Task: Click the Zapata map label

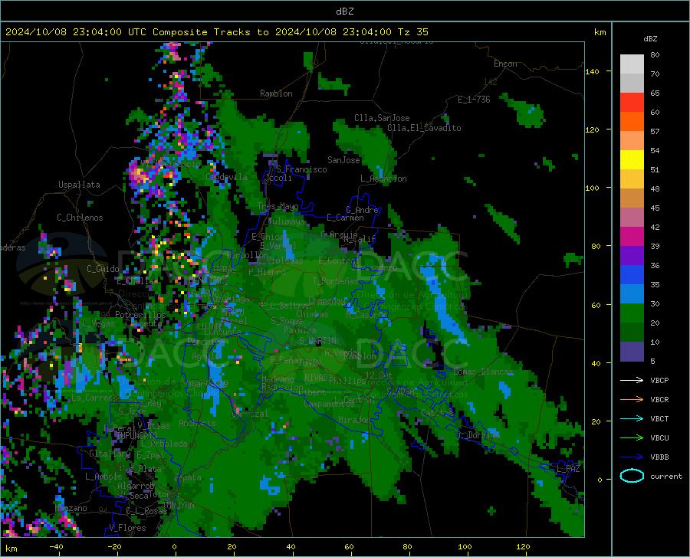Action: pyautogui.click(x=188, y=477)
